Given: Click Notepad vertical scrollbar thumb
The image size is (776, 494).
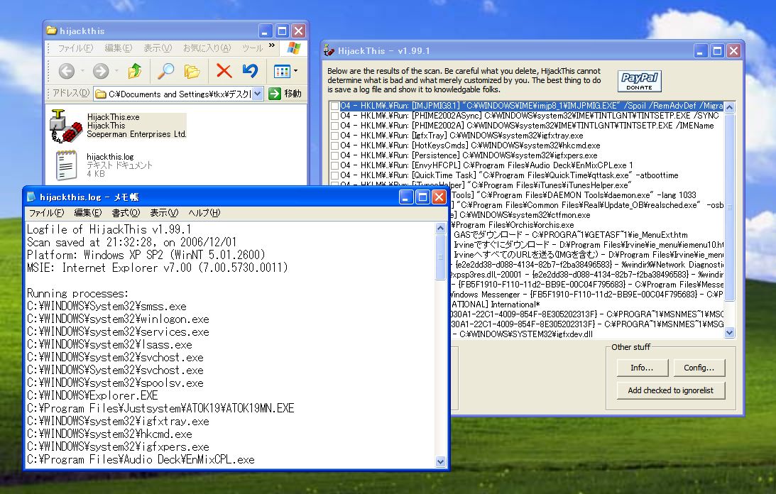Looking at the screenshot, I should coord(440,257).
